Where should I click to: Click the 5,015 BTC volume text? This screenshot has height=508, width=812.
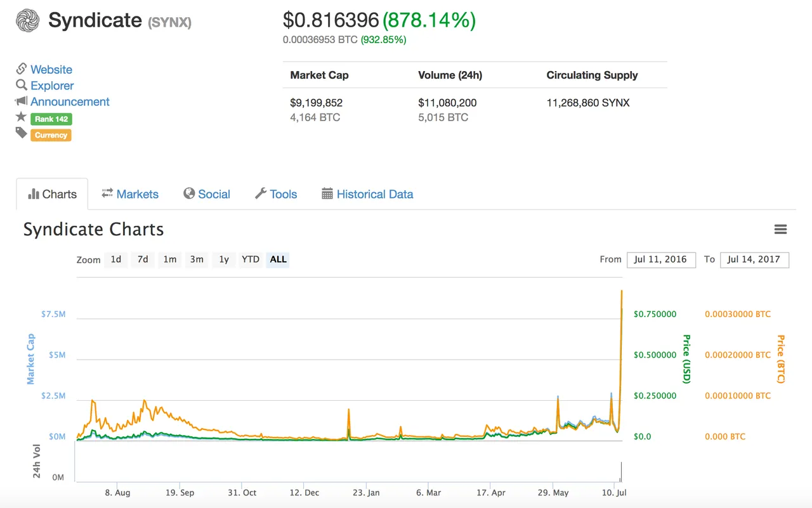(x=443, y=117)
